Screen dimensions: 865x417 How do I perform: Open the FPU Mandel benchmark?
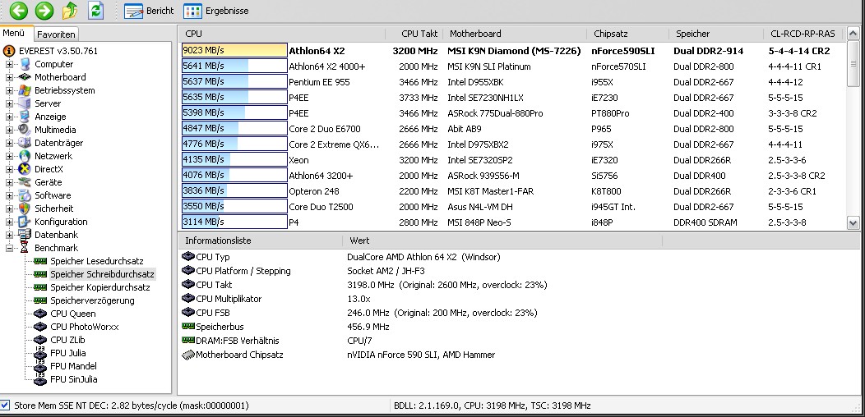point(73,366)
